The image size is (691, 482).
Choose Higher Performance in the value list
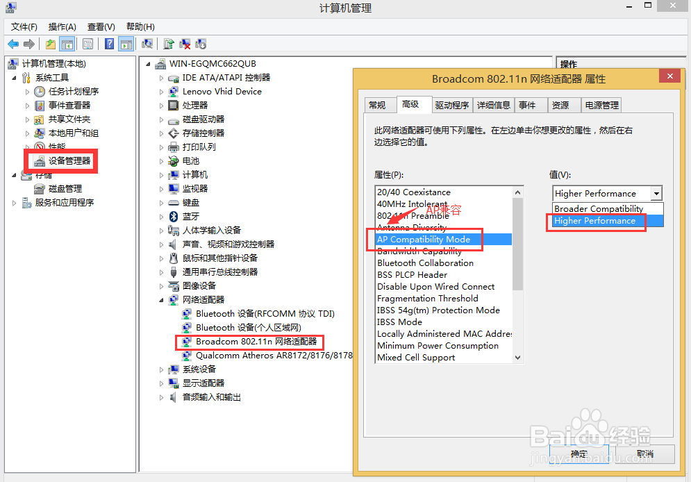608,221
